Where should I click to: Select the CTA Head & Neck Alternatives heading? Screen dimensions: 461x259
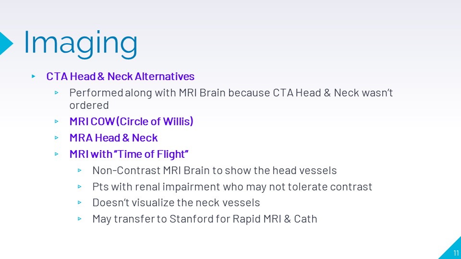click(x=120, y=76)
